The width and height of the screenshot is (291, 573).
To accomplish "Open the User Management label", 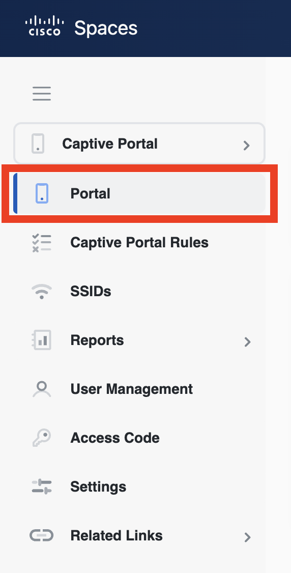I will coord(131,389).
